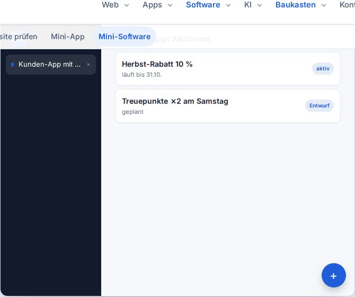Open the Treuepunkte ×2 am Samstag card
The image size is (355, 297).
tap(228, 106)
